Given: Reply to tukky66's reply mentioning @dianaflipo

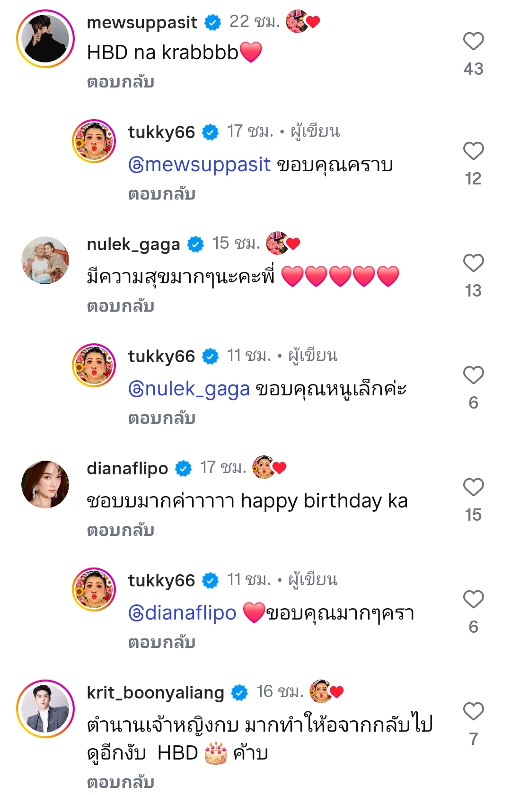Looking at the screenshot, I should tap(162, 642).
